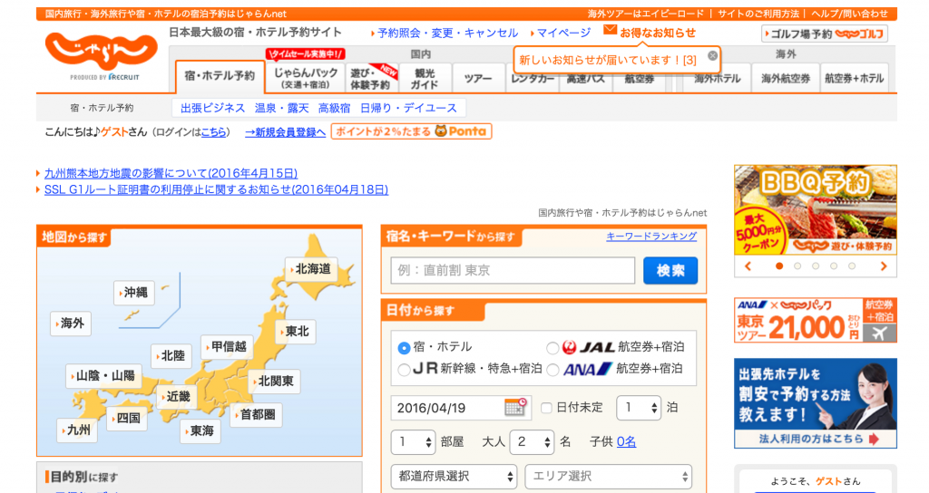Click the Jalan logo
Viewport: 929px width, 493px height.
(x=102, y=52)
